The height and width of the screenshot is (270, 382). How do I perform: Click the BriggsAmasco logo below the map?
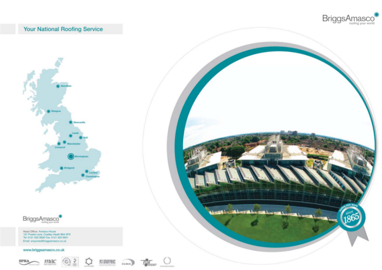[42, 219]
